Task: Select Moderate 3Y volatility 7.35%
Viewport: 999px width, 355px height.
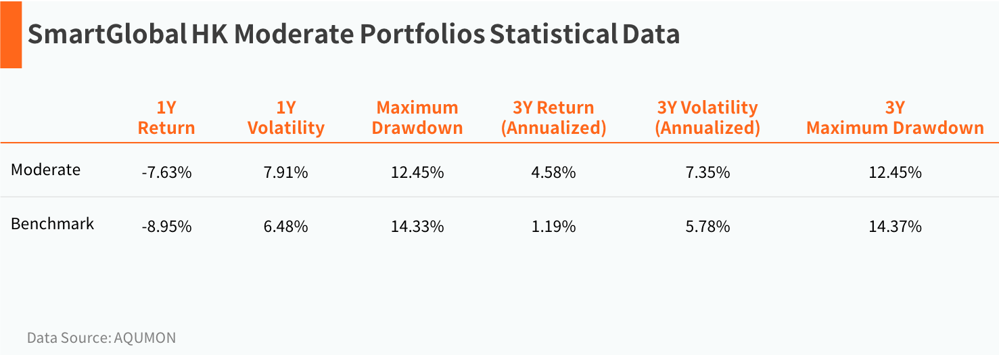Action: tap(707, 172)
